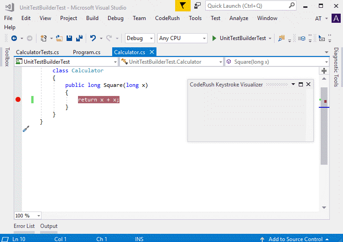Click the screwdriver quick actions icon

pos(26,129)
